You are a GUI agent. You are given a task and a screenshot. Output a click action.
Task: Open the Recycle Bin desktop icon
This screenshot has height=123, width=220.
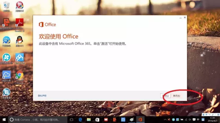pos(7,6)
